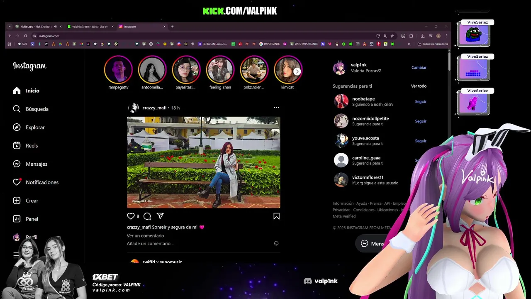This screenshot has width=531, height=299.
Task: Open browser extensions puzzle icon
Action: click(x=411, y=36)
